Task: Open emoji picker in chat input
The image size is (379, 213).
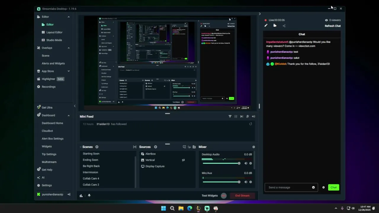Action: point(313,187)
